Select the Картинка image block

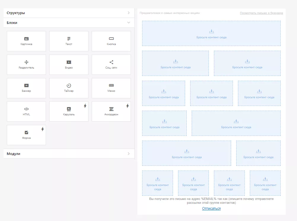tap(26, 41)
